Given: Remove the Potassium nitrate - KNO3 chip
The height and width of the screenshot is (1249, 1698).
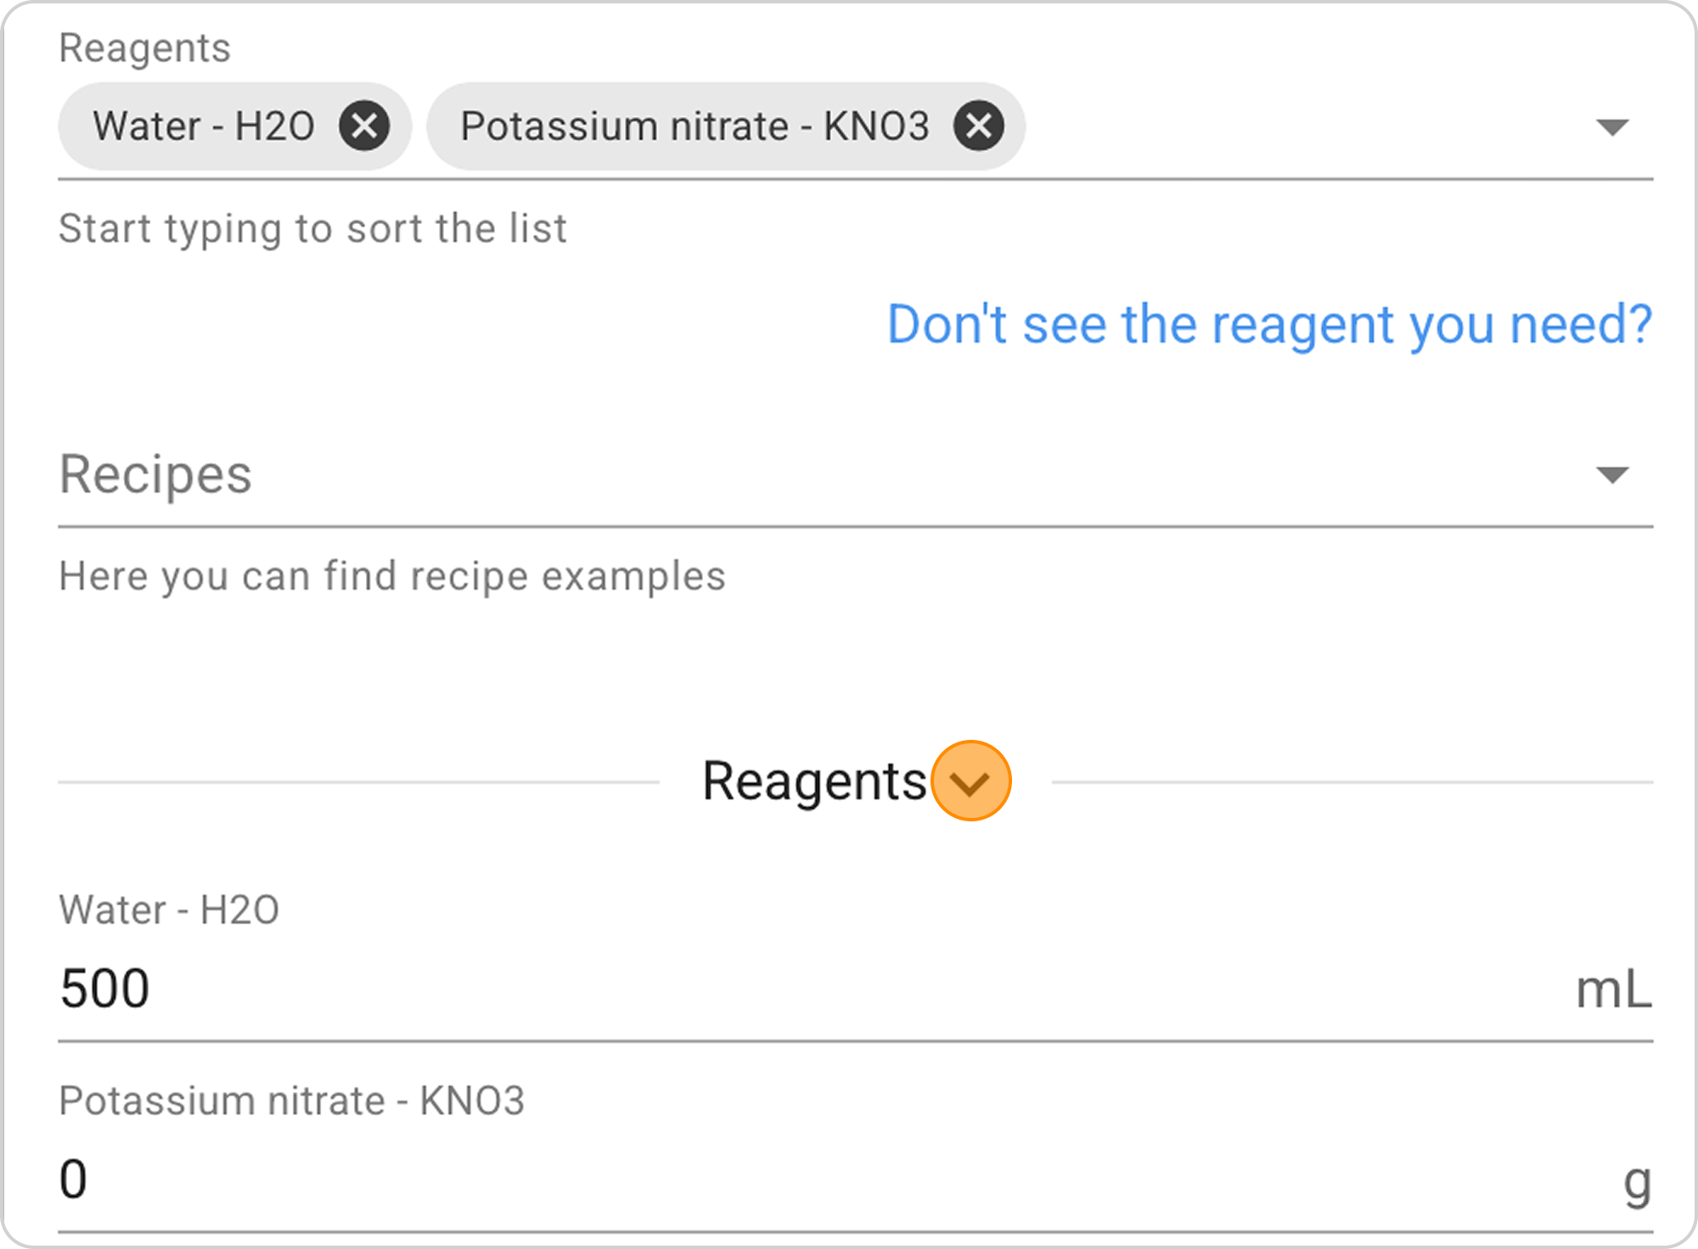Looking at the screenshot, I should coord(978,126).
